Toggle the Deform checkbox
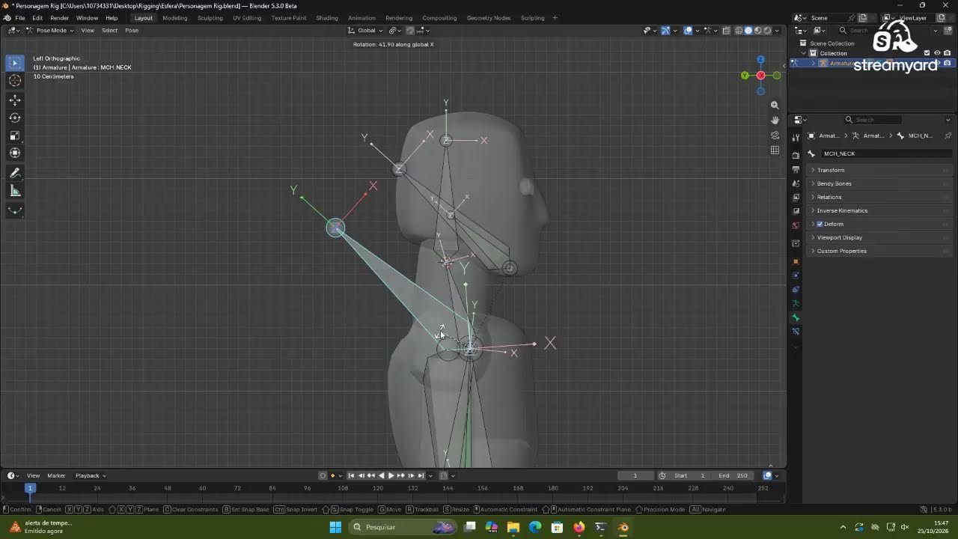 click(x=820, y=224)
